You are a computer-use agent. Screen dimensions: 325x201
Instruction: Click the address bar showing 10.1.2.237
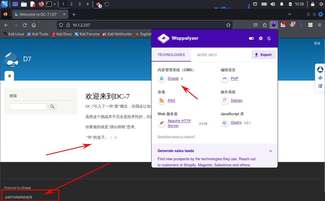pyautogui.click(x=145, y=25)
